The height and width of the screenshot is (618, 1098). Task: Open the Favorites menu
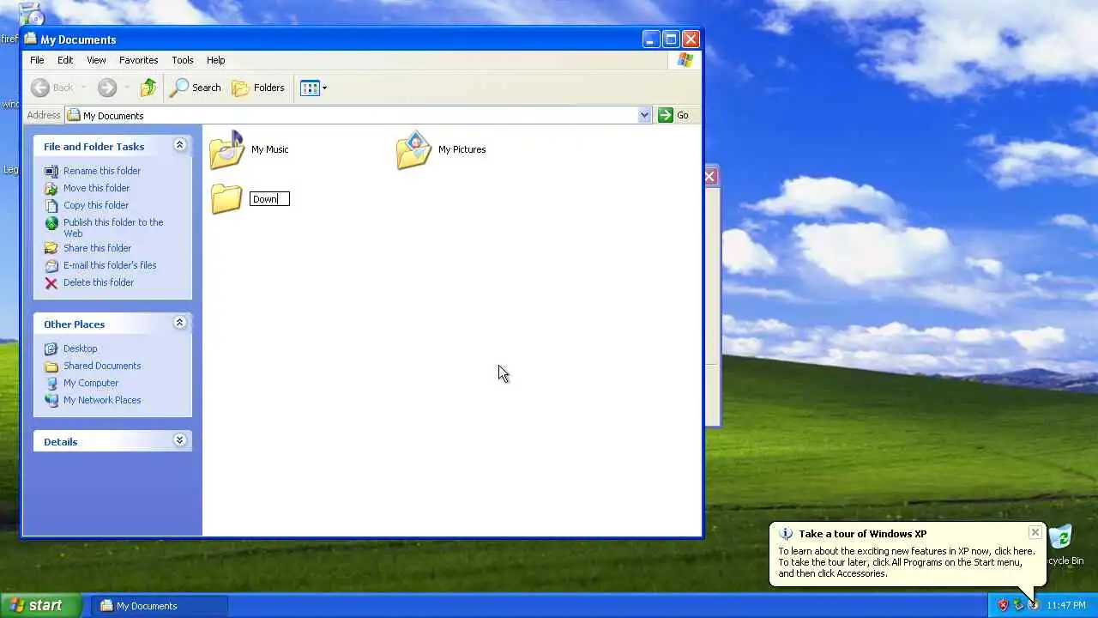[138, 60]
